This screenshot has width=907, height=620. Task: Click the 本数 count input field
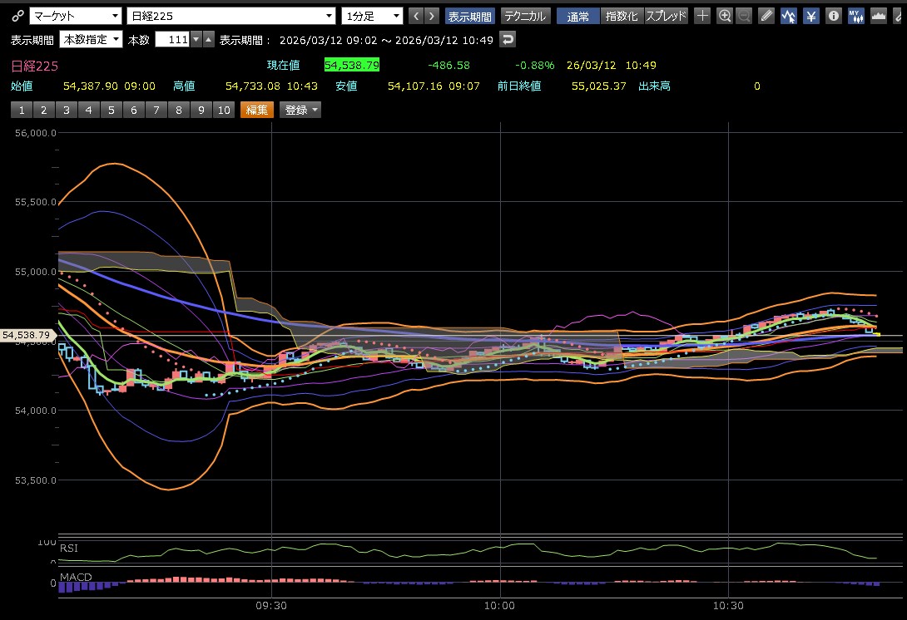coord(172,39)
